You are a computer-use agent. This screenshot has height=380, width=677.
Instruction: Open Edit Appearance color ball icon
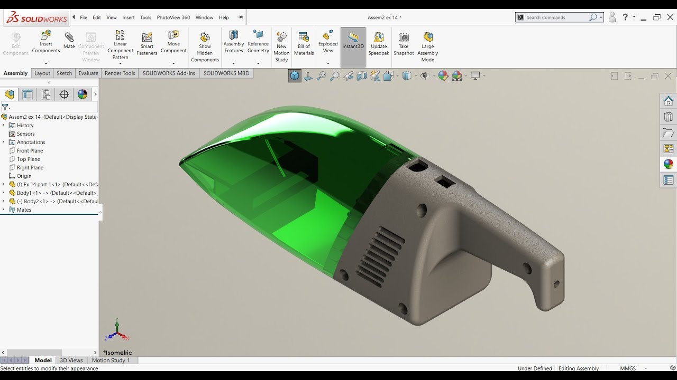coord(443,76)
